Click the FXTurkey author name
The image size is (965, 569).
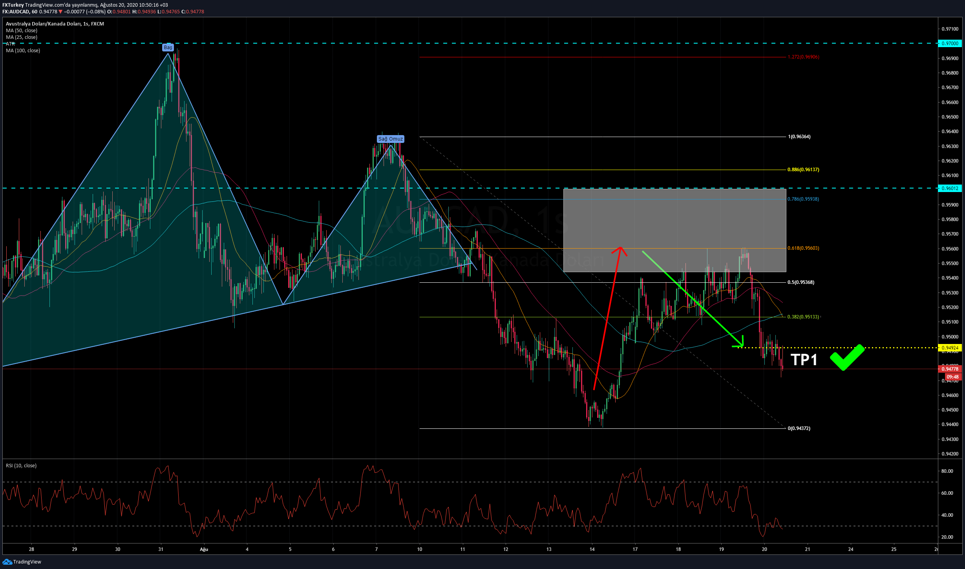click(x=13, y=5)
